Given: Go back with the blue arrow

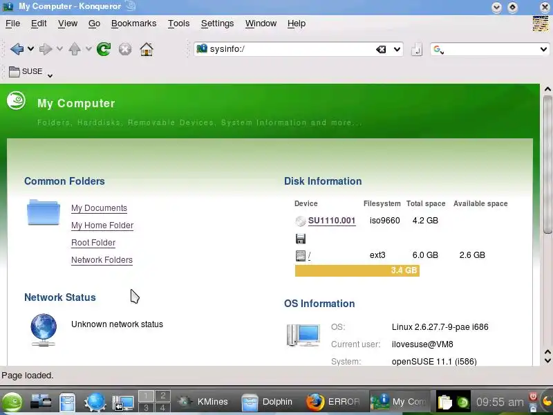Looking at the screenshot, I should pyautogui.click(x=17, y=49).
